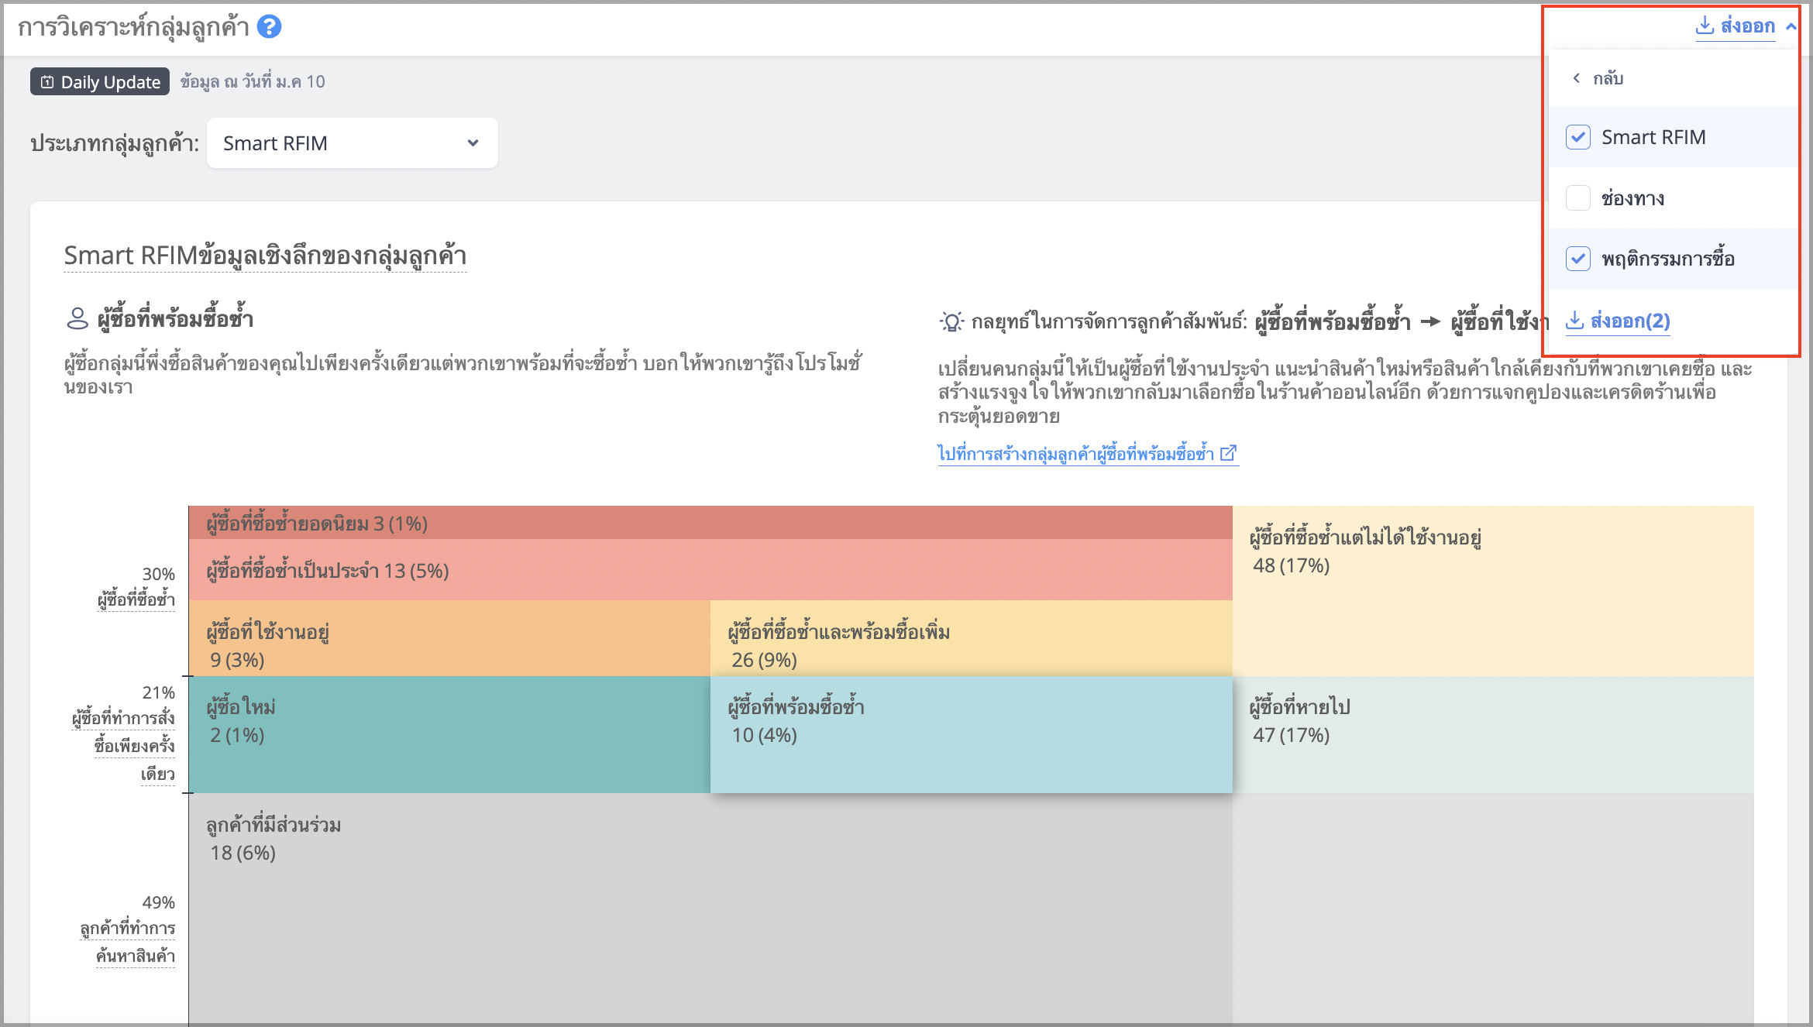Collapse the ส่งออก menu chevron

tap(1791, 26)
